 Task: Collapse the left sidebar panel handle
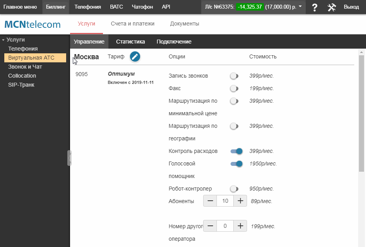coord(69,158)
